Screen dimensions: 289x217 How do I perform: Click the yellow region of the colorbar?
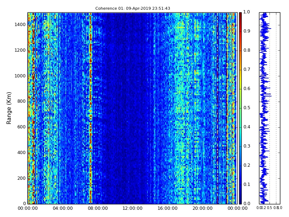[x=240, y=79]
